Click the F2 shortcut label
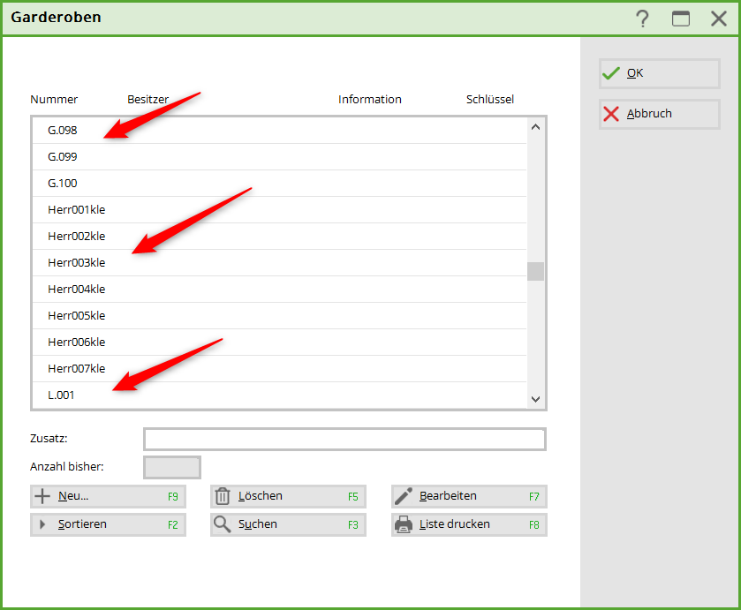The image size is (741, 610). coord(173,525)
